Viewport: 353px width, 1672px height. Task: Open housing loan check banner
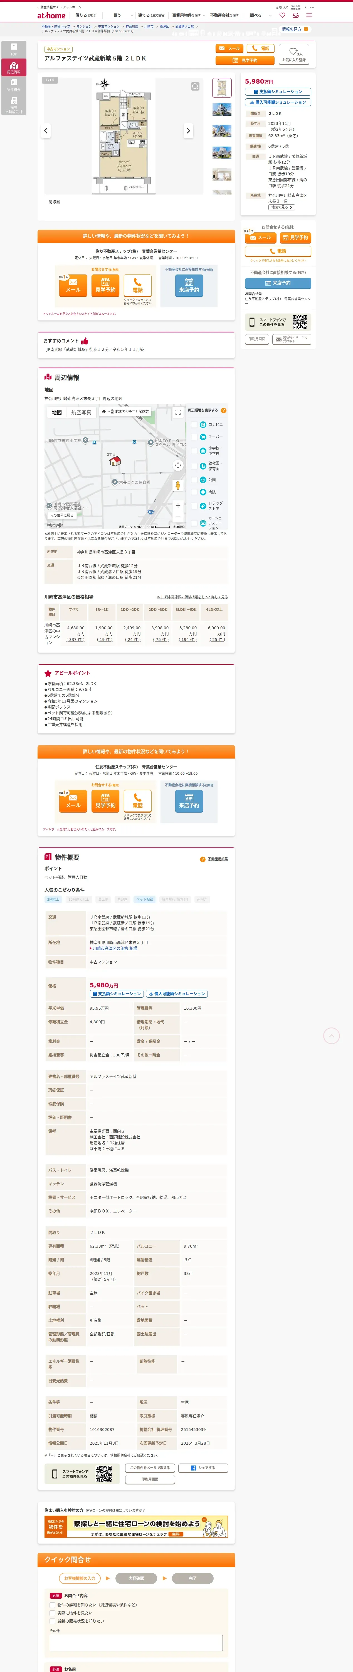coord(136,1527)
